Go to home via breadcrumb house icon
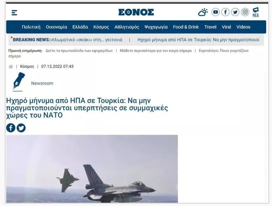Screen dimensions: 272x206 11,67
